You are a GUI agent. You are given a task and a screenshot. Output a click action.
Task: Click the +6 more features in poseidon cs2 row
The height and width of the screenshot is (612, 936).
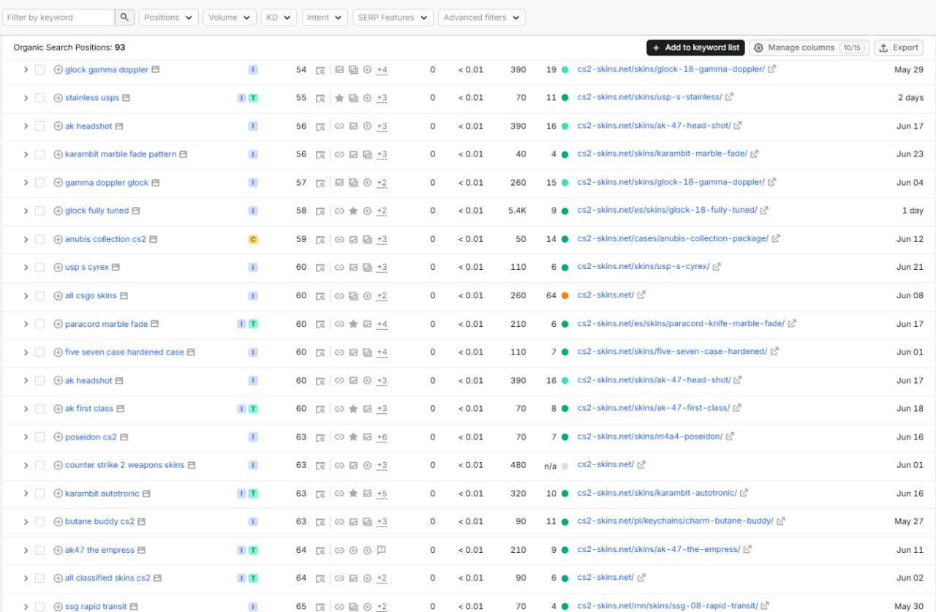[x=382, y=437]
